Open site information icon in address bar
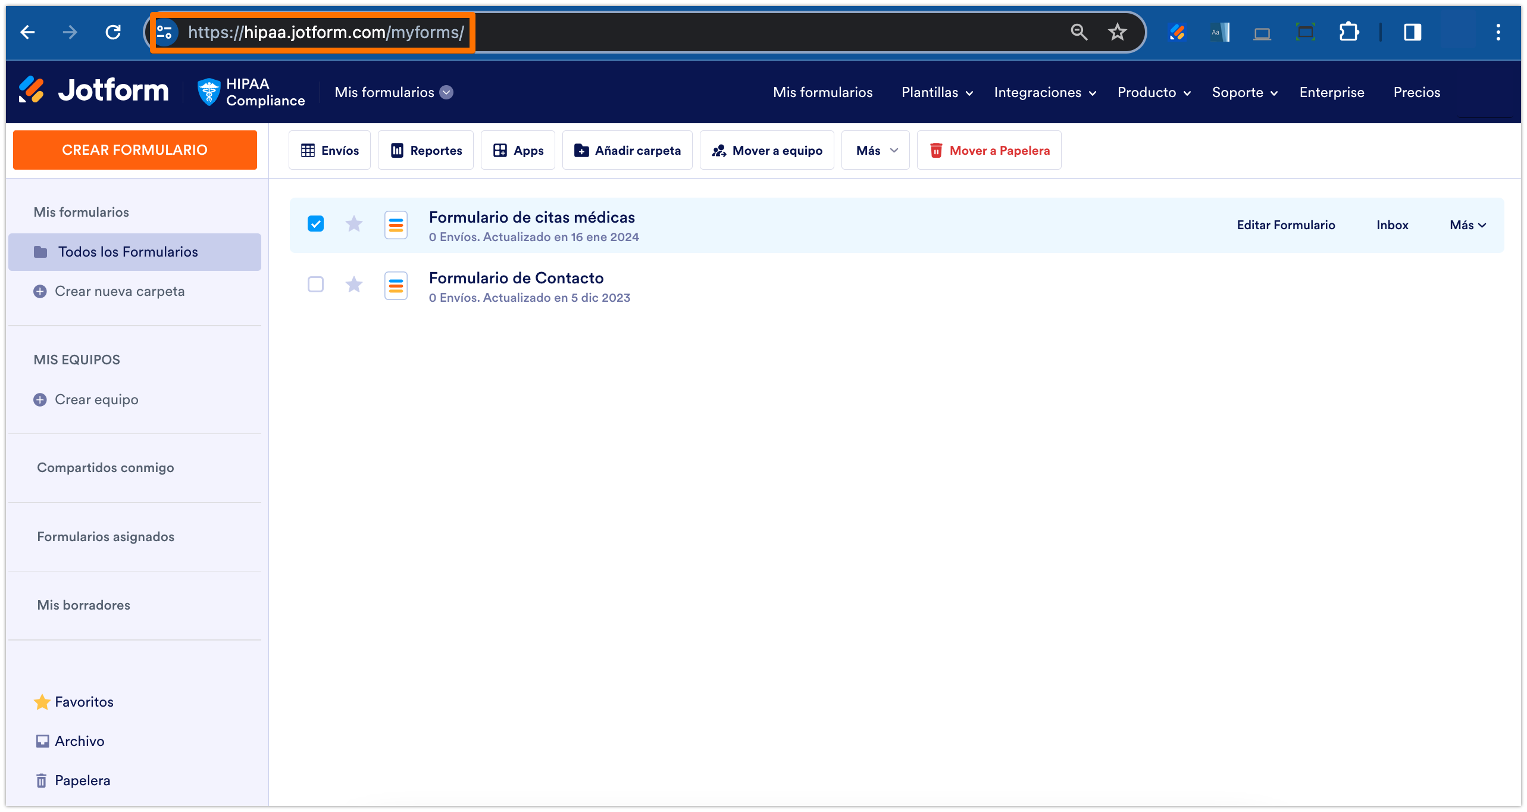The width and height of the screenshot is (1527, 812). 165,32
